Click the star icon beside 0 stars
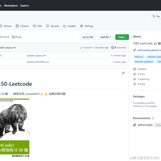 135,74
